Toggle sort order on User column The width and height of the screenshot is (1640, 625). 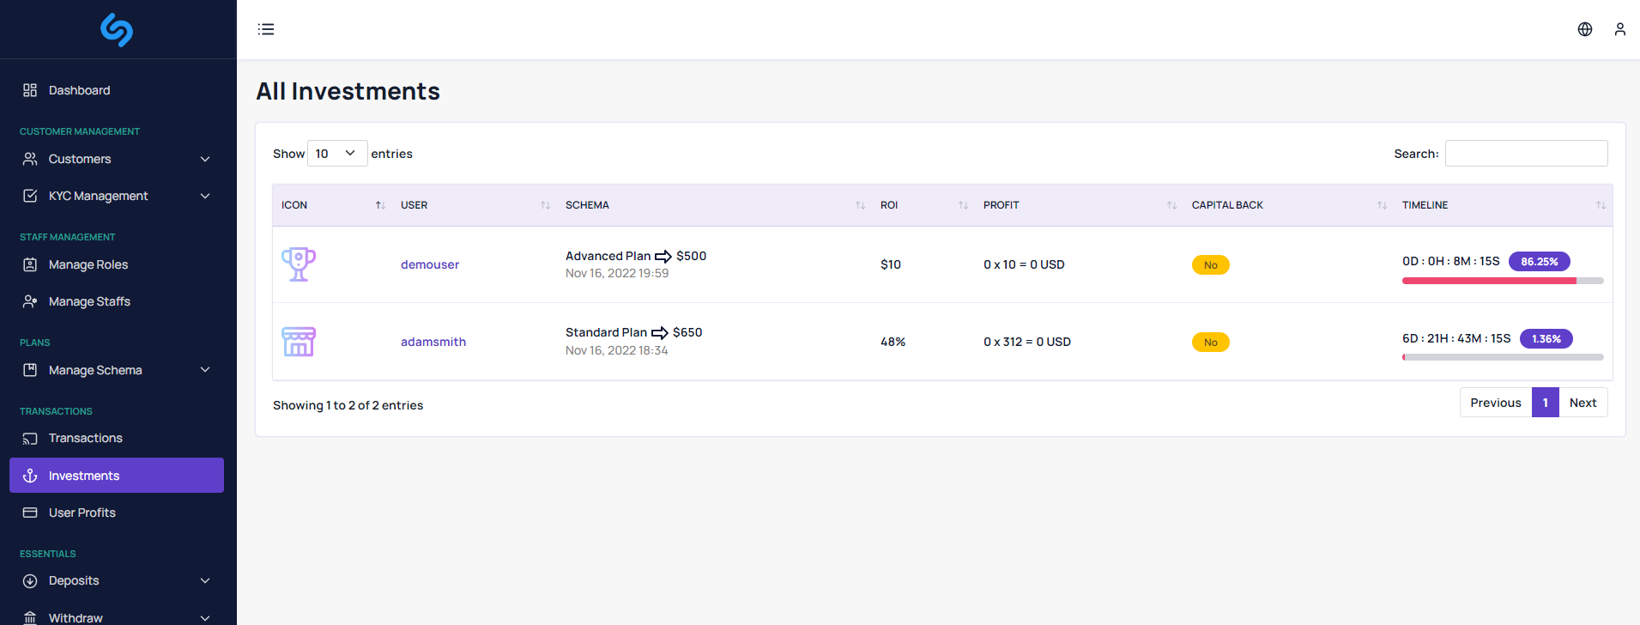click(545, 205)
